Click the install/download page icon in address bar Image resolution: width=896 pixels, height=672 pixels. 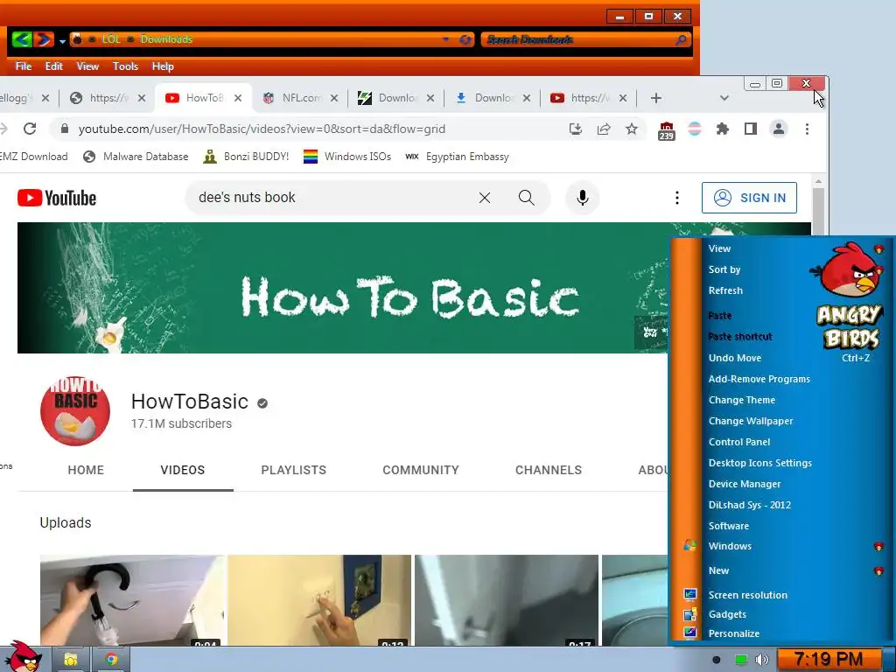(x=576, y=129)
